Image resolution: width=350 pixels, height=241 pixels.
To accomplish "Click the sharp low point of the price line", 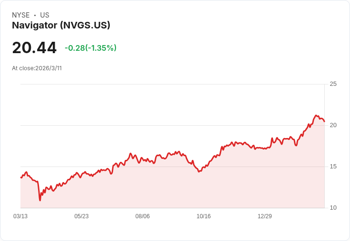I will point(40,200).
